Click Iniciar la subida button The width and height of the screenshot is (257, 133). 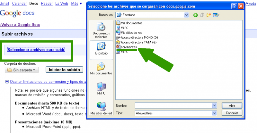pos(65,70)
